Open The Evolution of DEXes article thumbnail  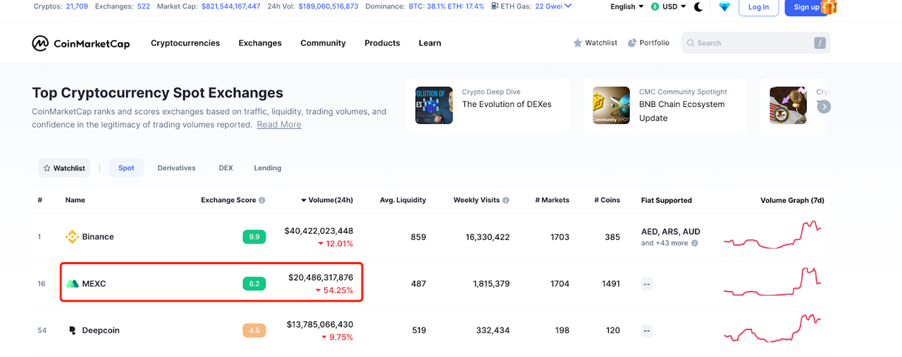[x=434, y=106]
